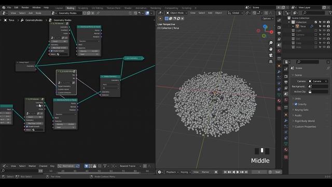Jump to the start frame button
The height and width of the screenshot is (187, 332).
(225, 172)
